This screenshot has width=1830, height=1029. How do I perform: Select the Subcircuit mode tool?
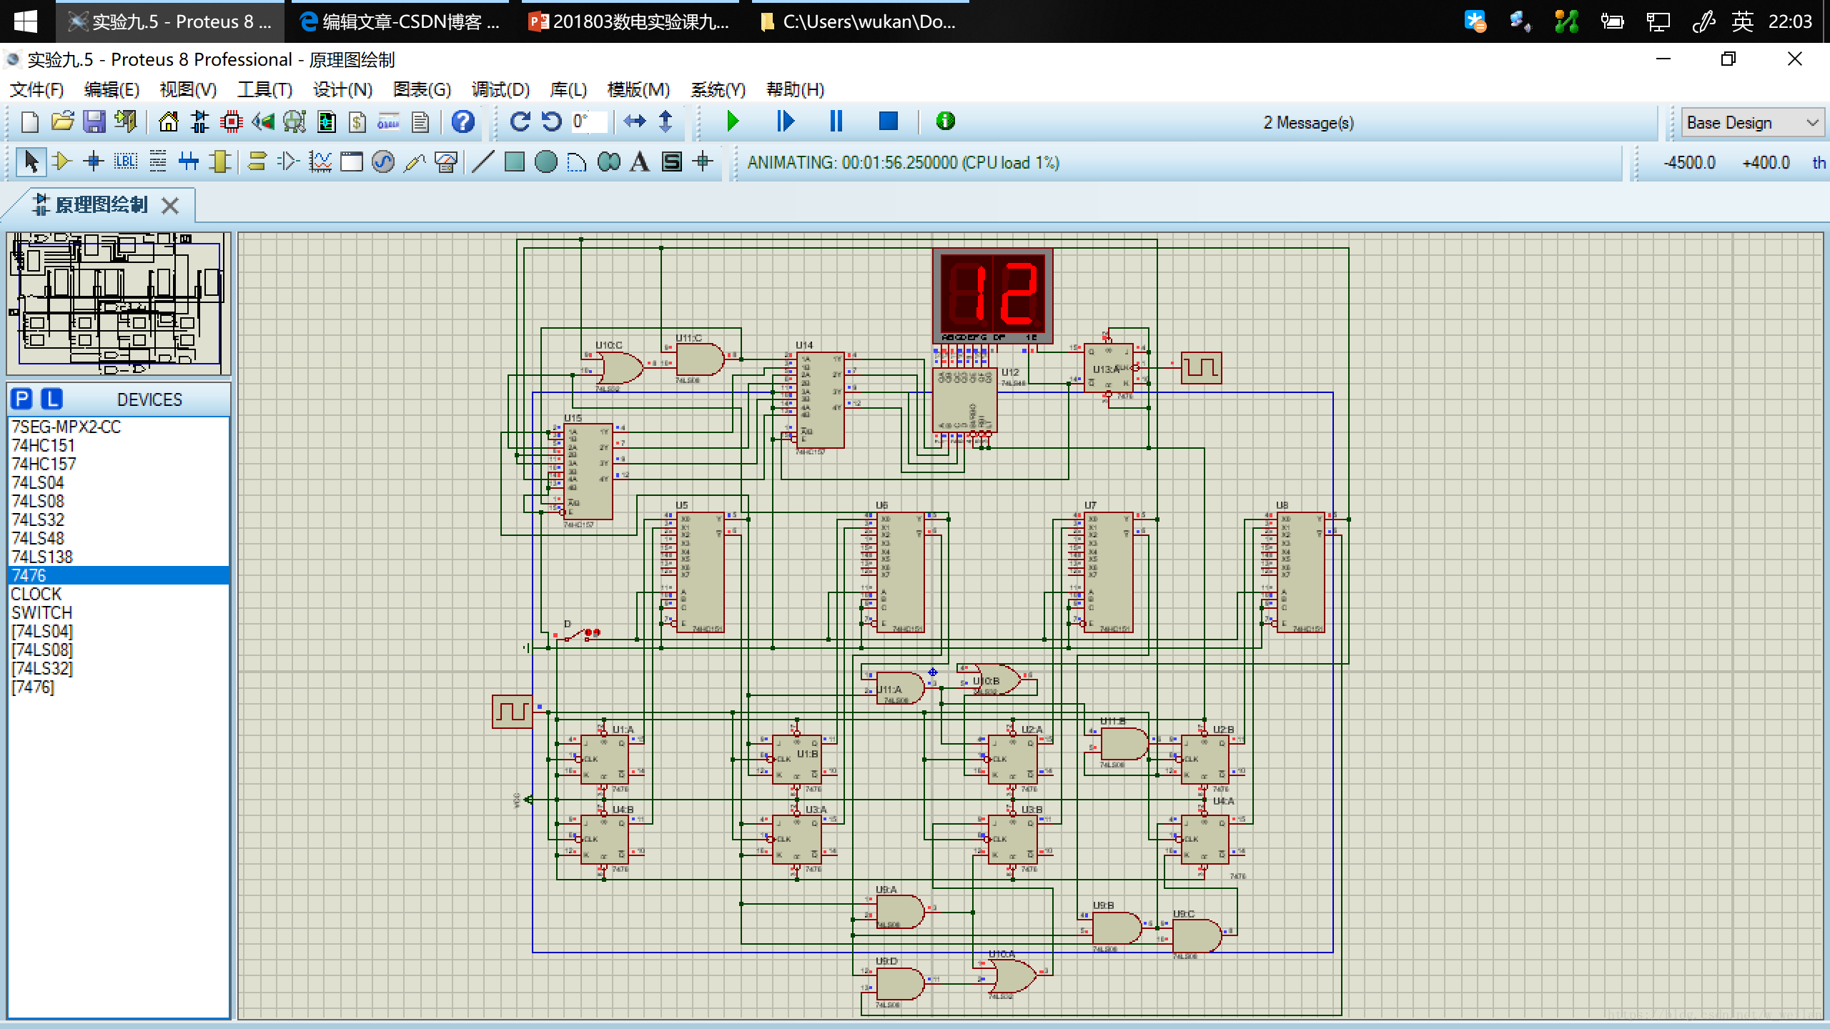[x=220, y=161]
